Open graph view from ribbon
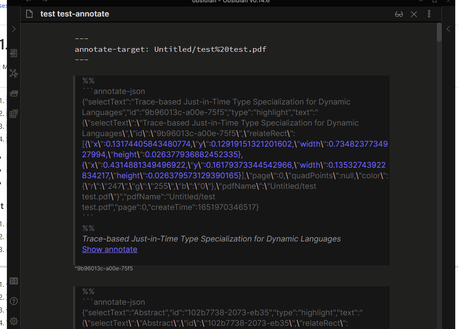The height and width of the screenshot is (329, 458). coord(13,73)
